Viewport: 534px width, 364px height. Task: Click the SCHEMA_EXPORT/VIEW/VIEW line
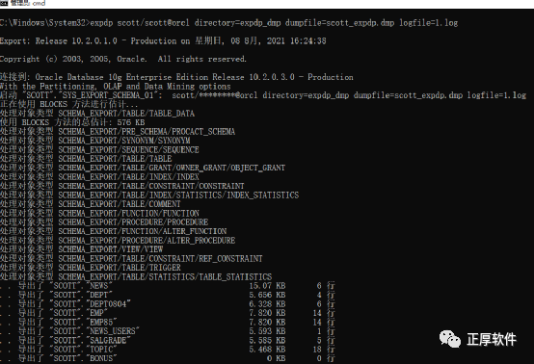[81, 249]
